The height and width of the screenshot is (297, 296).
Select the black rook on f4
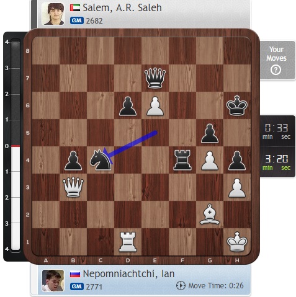(182, 160)
